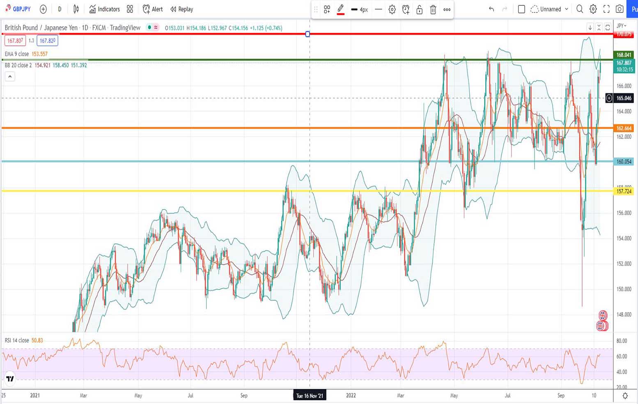Click the GBPJPY symbol search button
The width and height of the screenshot is (638, 404).
(x=18, y=9)
